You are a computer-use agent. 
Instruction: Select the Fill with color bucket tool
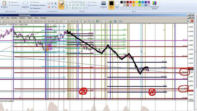[x=52, y=3]
